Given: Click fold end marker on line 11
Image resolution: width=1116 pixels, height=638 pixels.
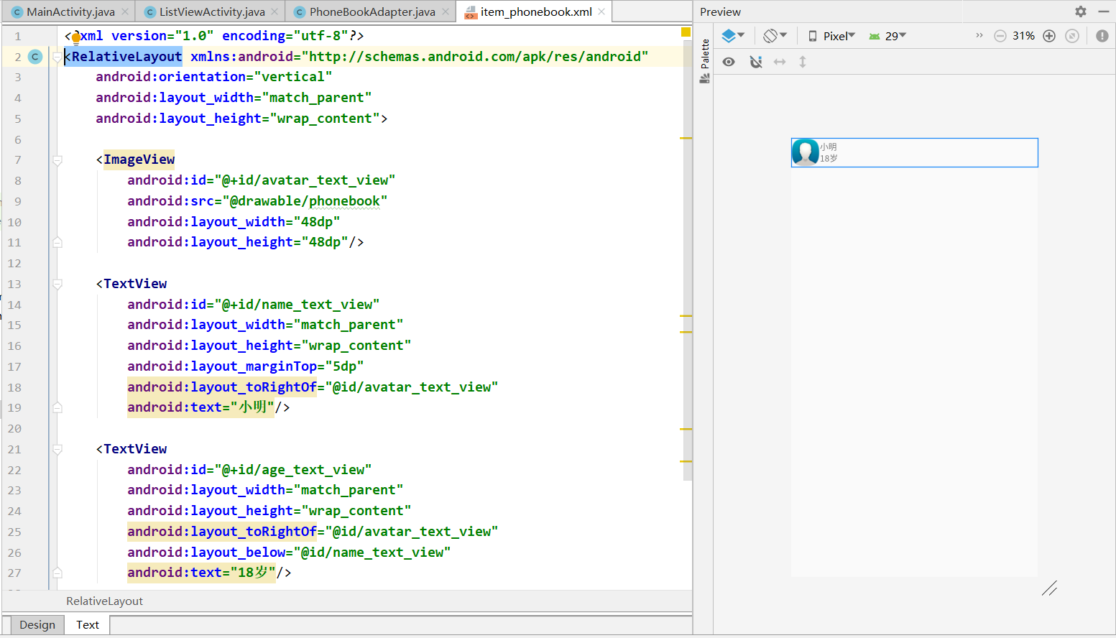Looking at the screenshot, I should click(x=57, y=242).
